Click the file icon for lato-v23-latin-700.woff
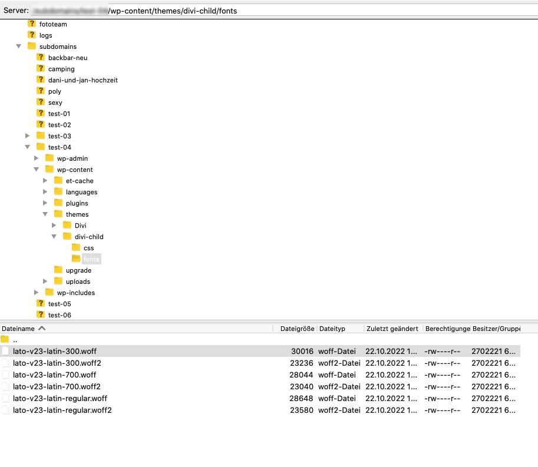 6,375
